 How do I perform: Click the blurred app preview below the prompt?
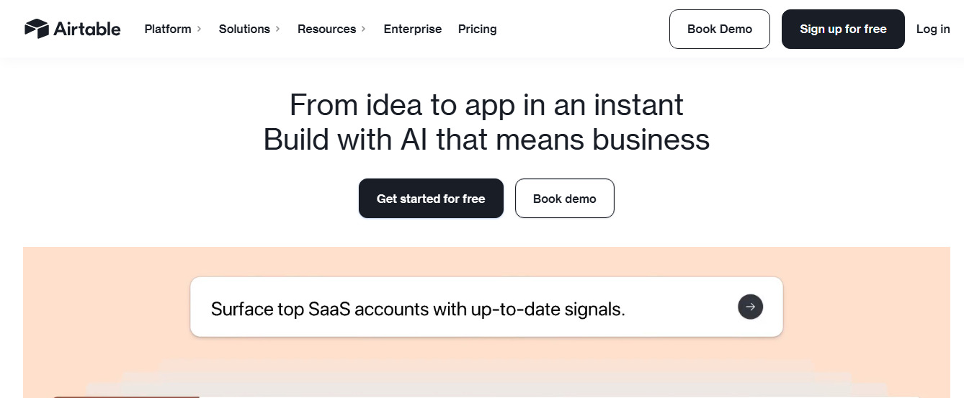[x=486, y=378]
